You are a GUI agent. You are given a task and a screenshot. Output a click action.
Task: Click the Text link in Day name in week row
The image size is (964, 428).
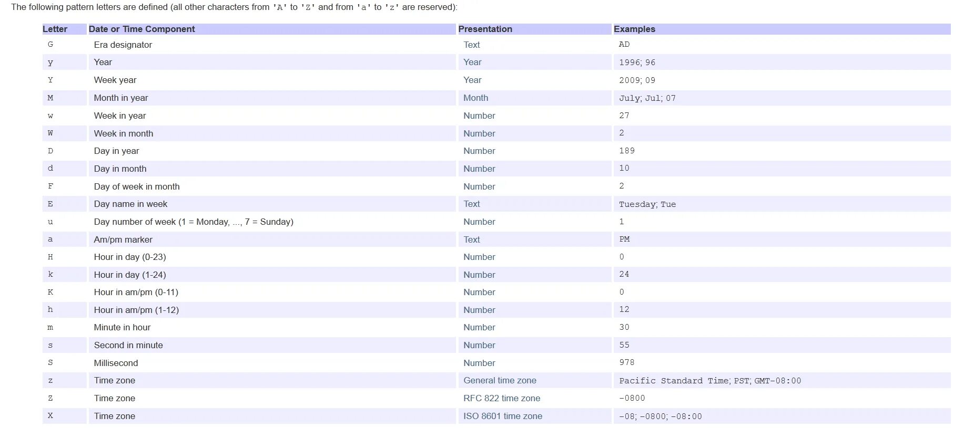pyautogui.click(x=471, y=204)
